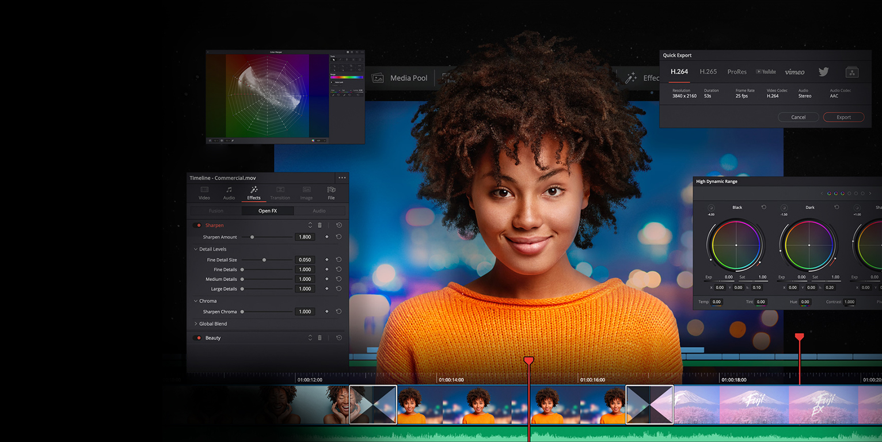
Task: Click the Fuji title clip thumbnail
Action: [754, 405]
